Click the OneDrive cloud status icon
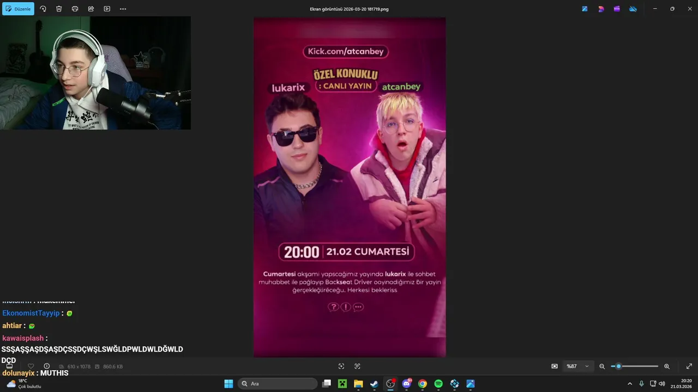This screenshot has width=698, height=392. (x=633, y=9)
